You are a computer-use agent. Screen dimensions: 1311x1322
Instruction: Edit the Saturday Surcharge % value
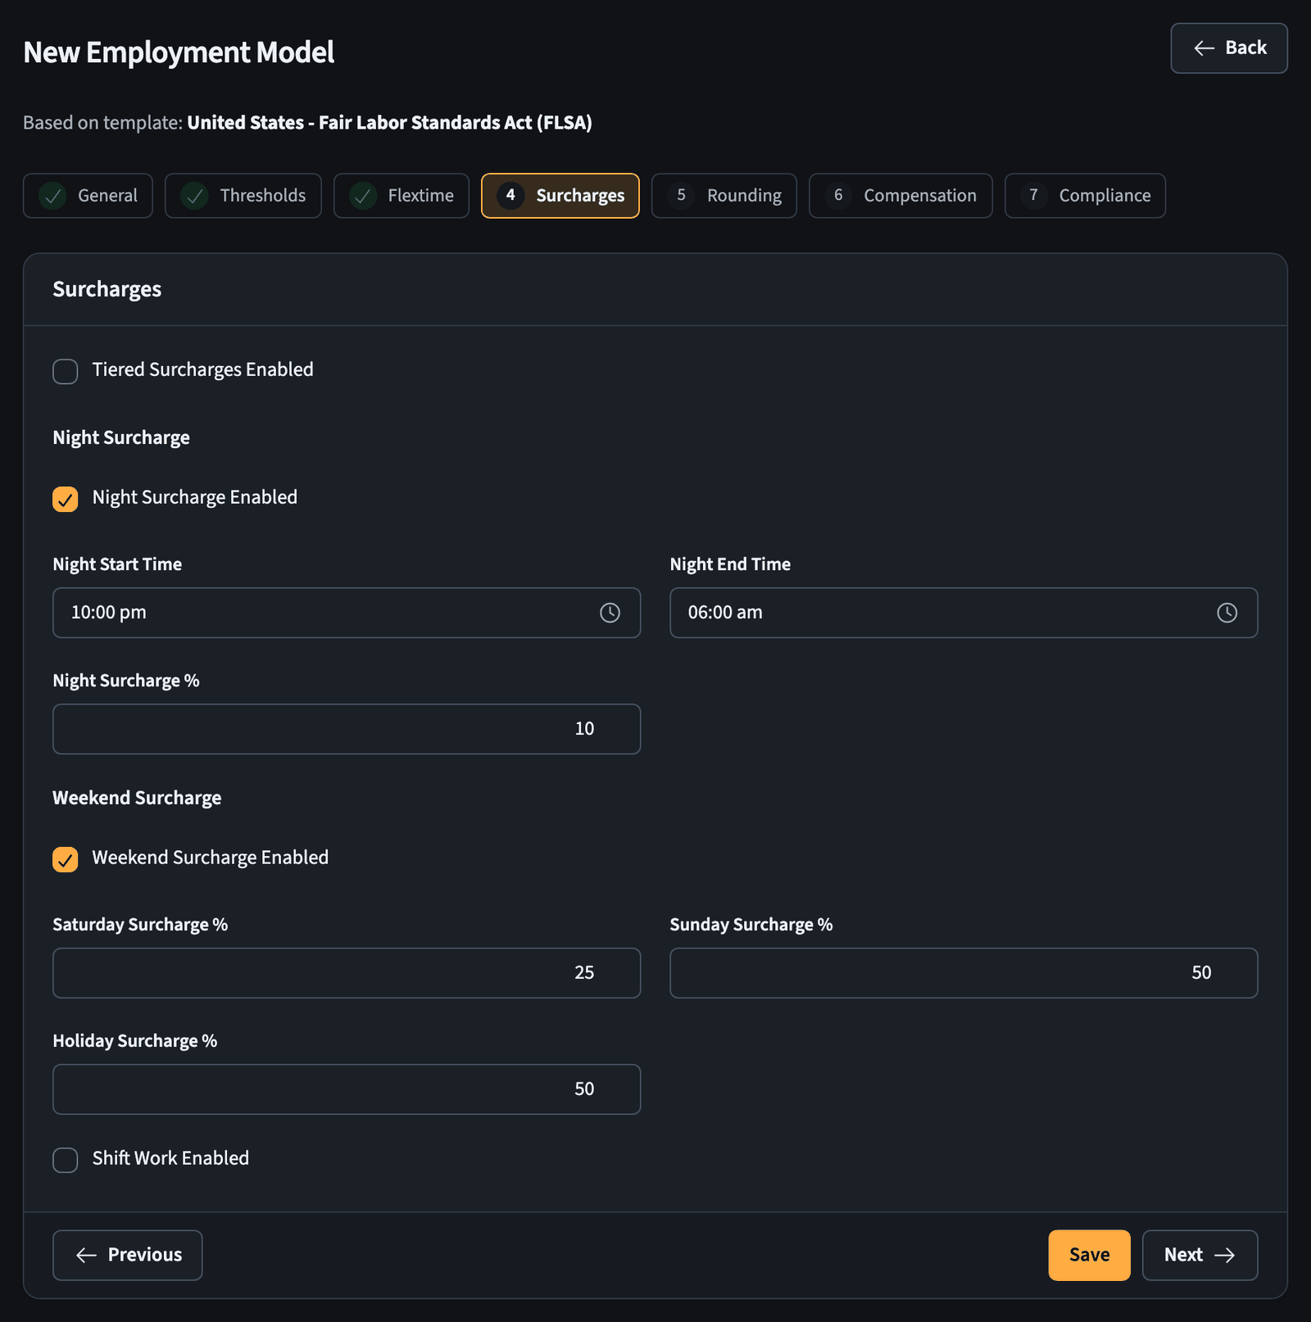[x=347, y=973]
